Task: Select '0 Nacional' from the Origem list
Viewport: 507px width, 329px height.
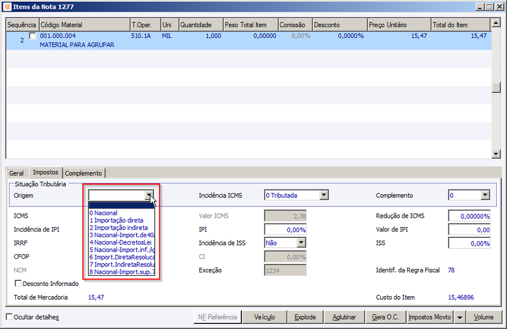Action: tap(122, 213)
